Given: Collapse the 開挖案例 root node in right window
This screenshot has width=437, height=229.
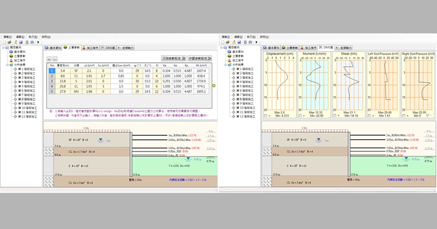Looking at the screenshot, I should click(x=221, y=47).
